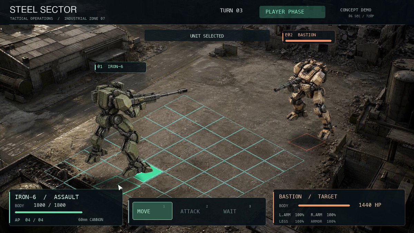Viewport: 414px width, 233px height.
Task: Click the E02 BASTION label health bar
Action: pyautogui.click(x=308, y=41)
